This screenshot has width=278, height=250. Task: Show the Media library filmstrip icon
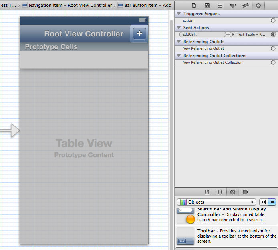coord(246,192)
